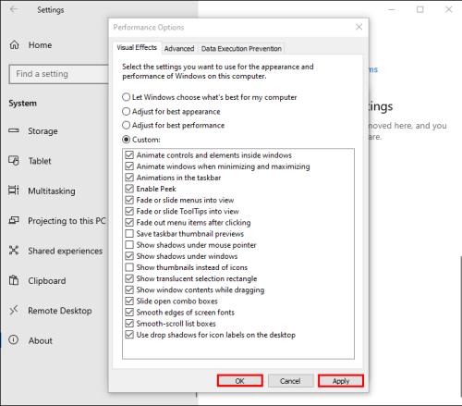Select the Storage icon in sidebar
The height and width of the screenshot is (406, 462).
click(14, 130)
